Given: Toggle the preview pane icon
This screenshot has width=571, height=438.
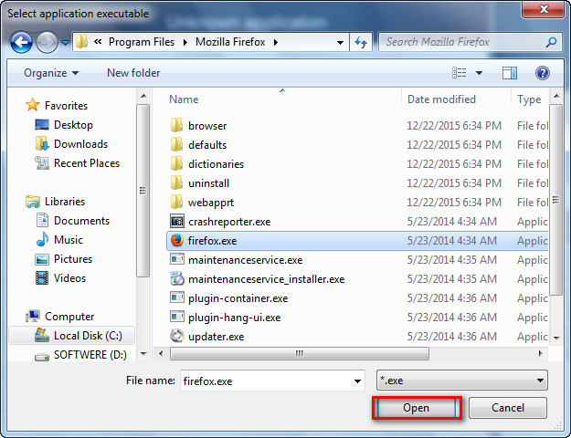Looking at the screenshot, I should [x=510, y=73].
